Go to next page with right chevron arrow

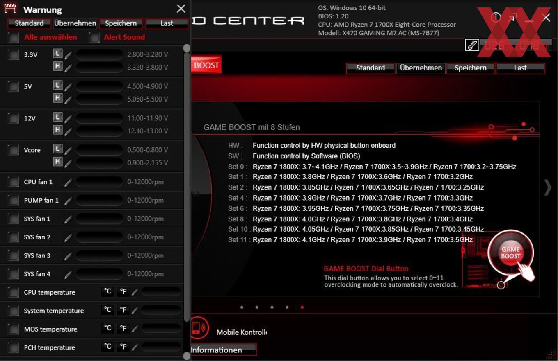548,187
